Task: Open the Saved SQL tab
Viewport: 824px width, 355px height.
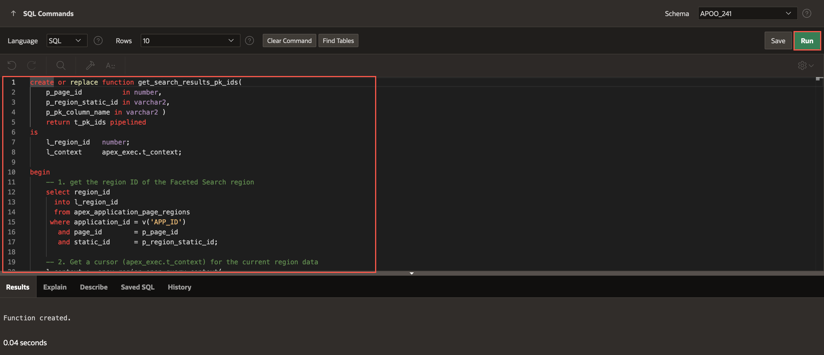Action: [x=138, y=287]
